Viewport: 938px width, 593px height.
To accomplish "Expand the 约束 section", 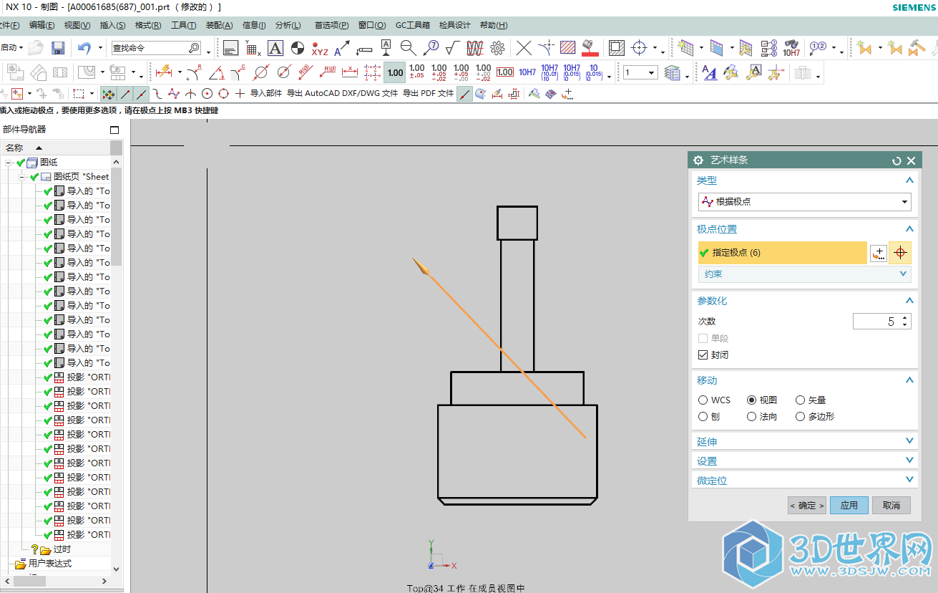I will (804, 274).
